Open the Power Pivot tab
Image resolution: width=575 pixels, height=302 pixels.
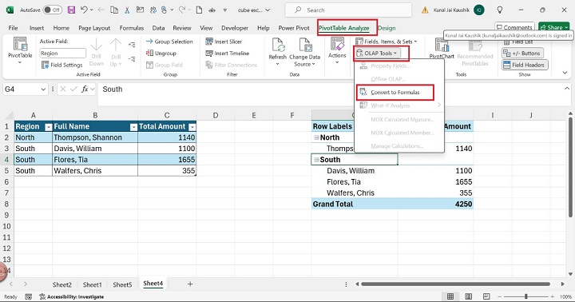click(x=294, y=28)
